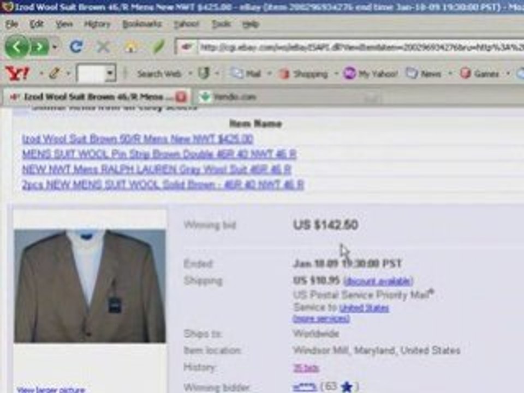The height and width of the screenshot is (393, 524).
Task: Click the Stop loading X icon
Action: (103, 47)
